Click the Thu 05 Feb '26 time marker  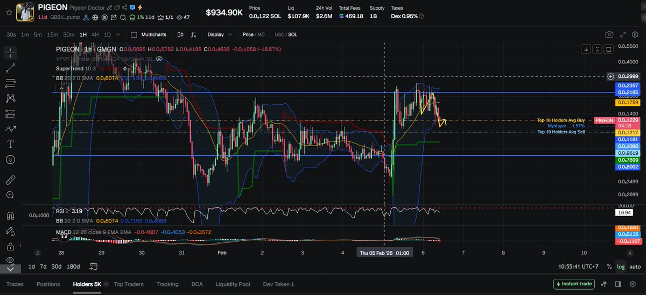pyautogui.click(x=384, y=253)
